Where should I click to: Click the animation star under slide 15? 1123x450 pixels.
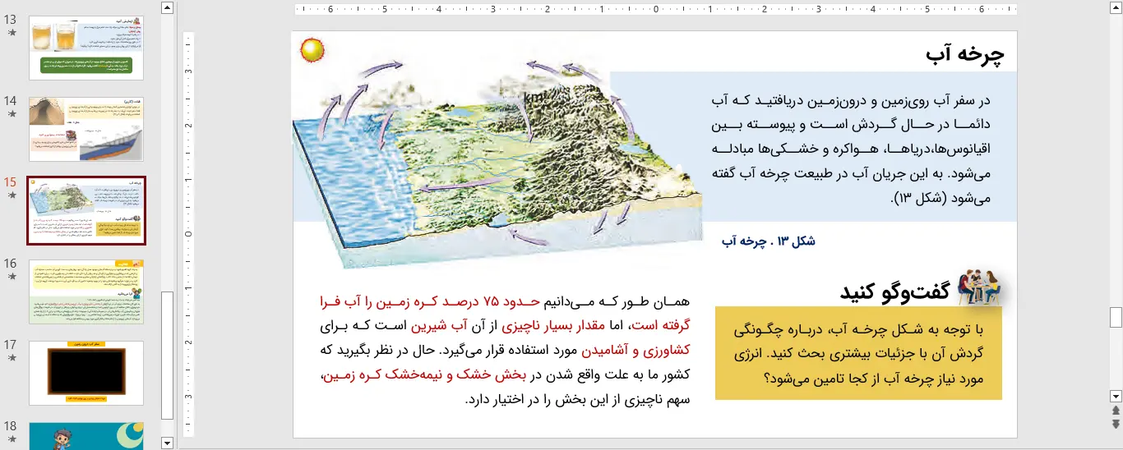12,196
